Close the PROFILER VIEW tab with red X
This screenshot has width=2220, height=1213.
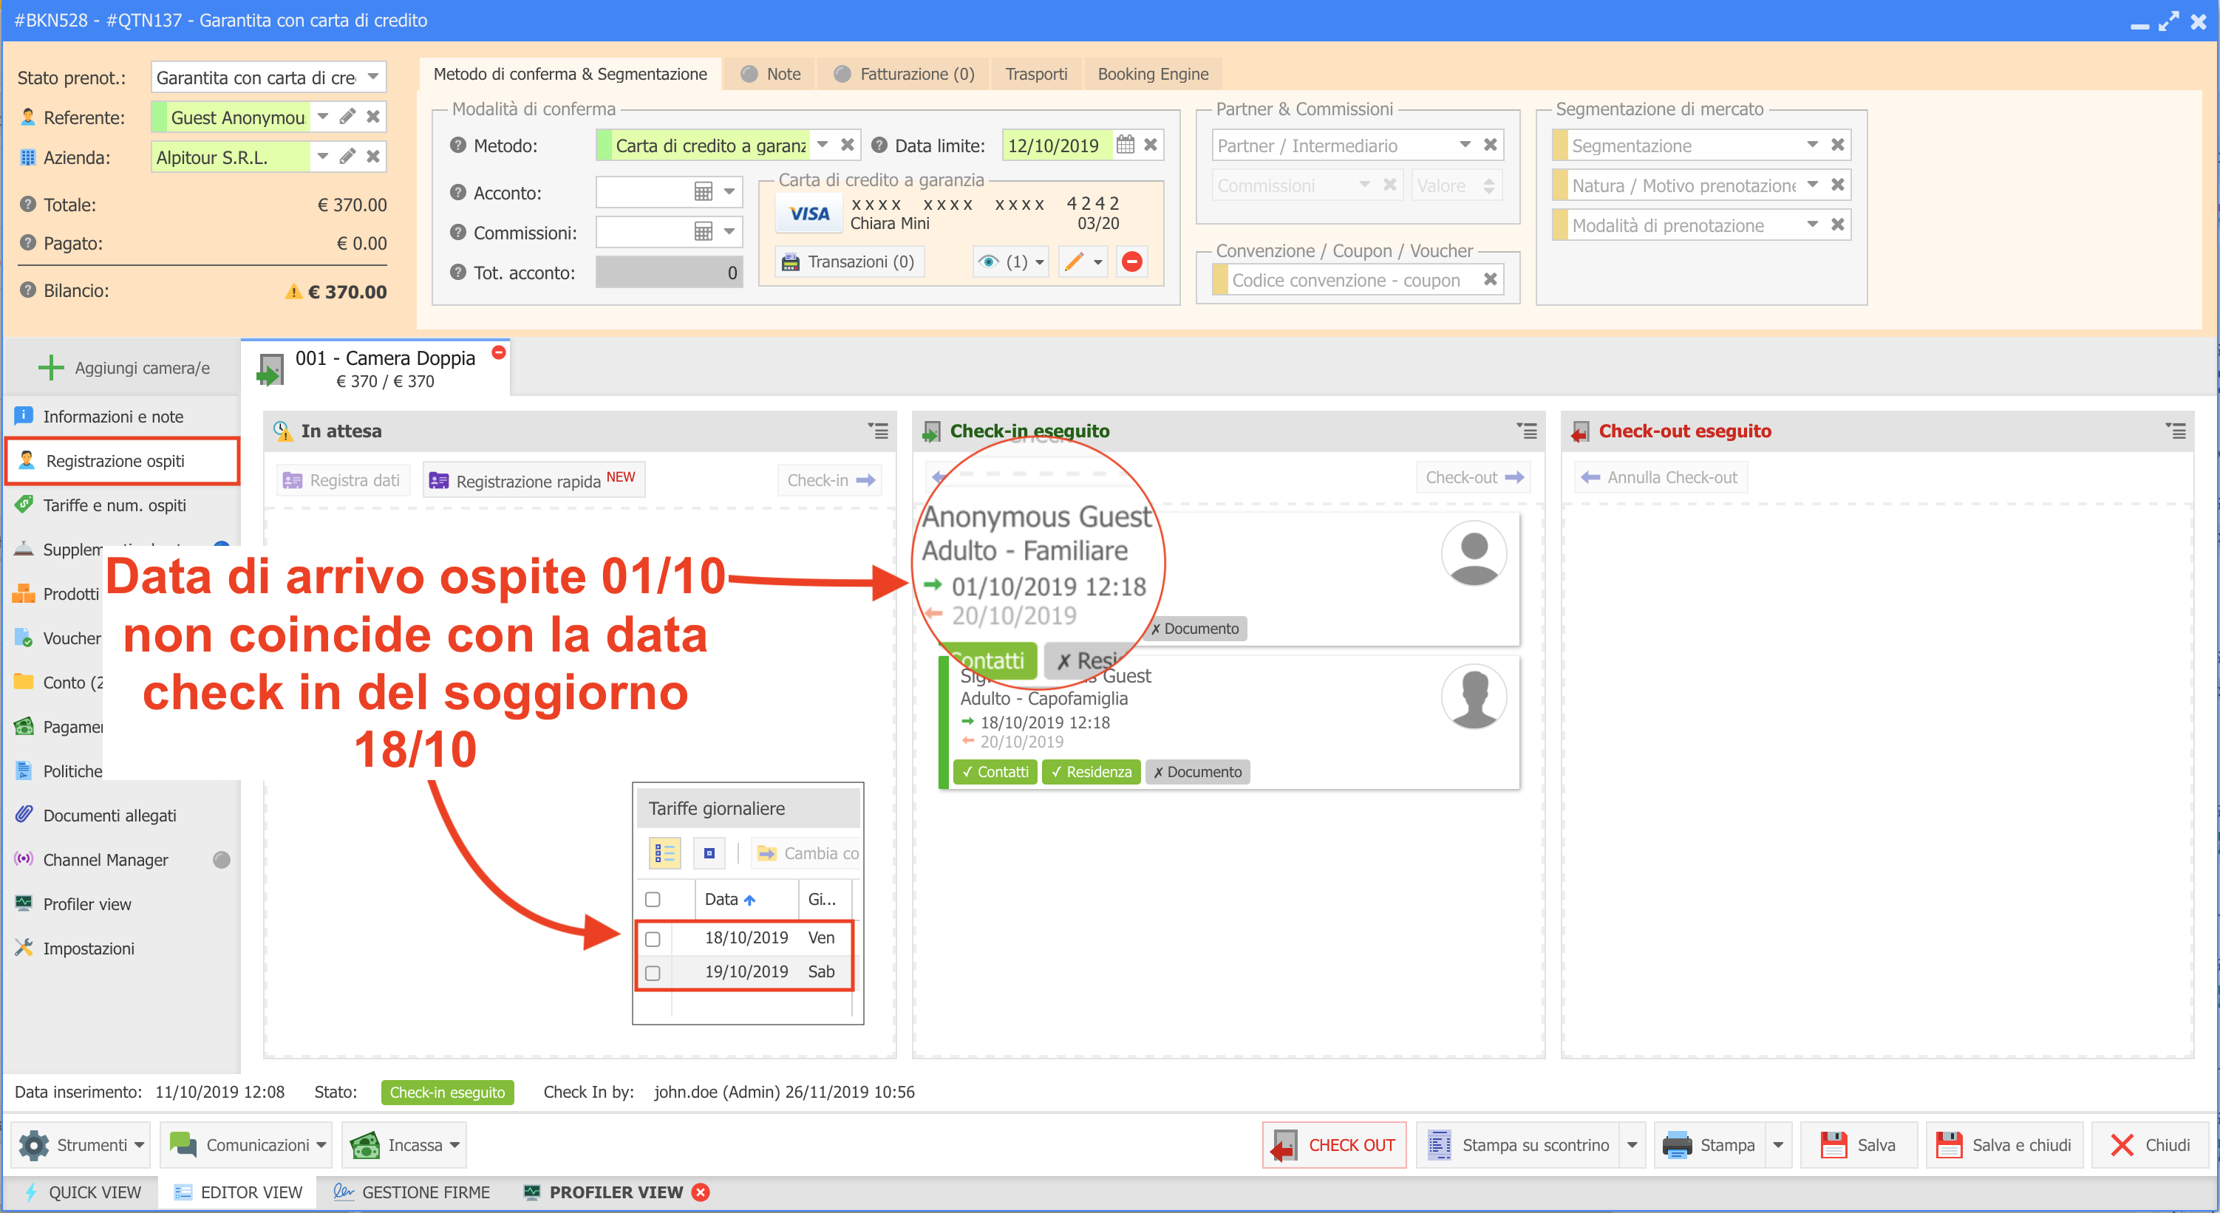701,1192
